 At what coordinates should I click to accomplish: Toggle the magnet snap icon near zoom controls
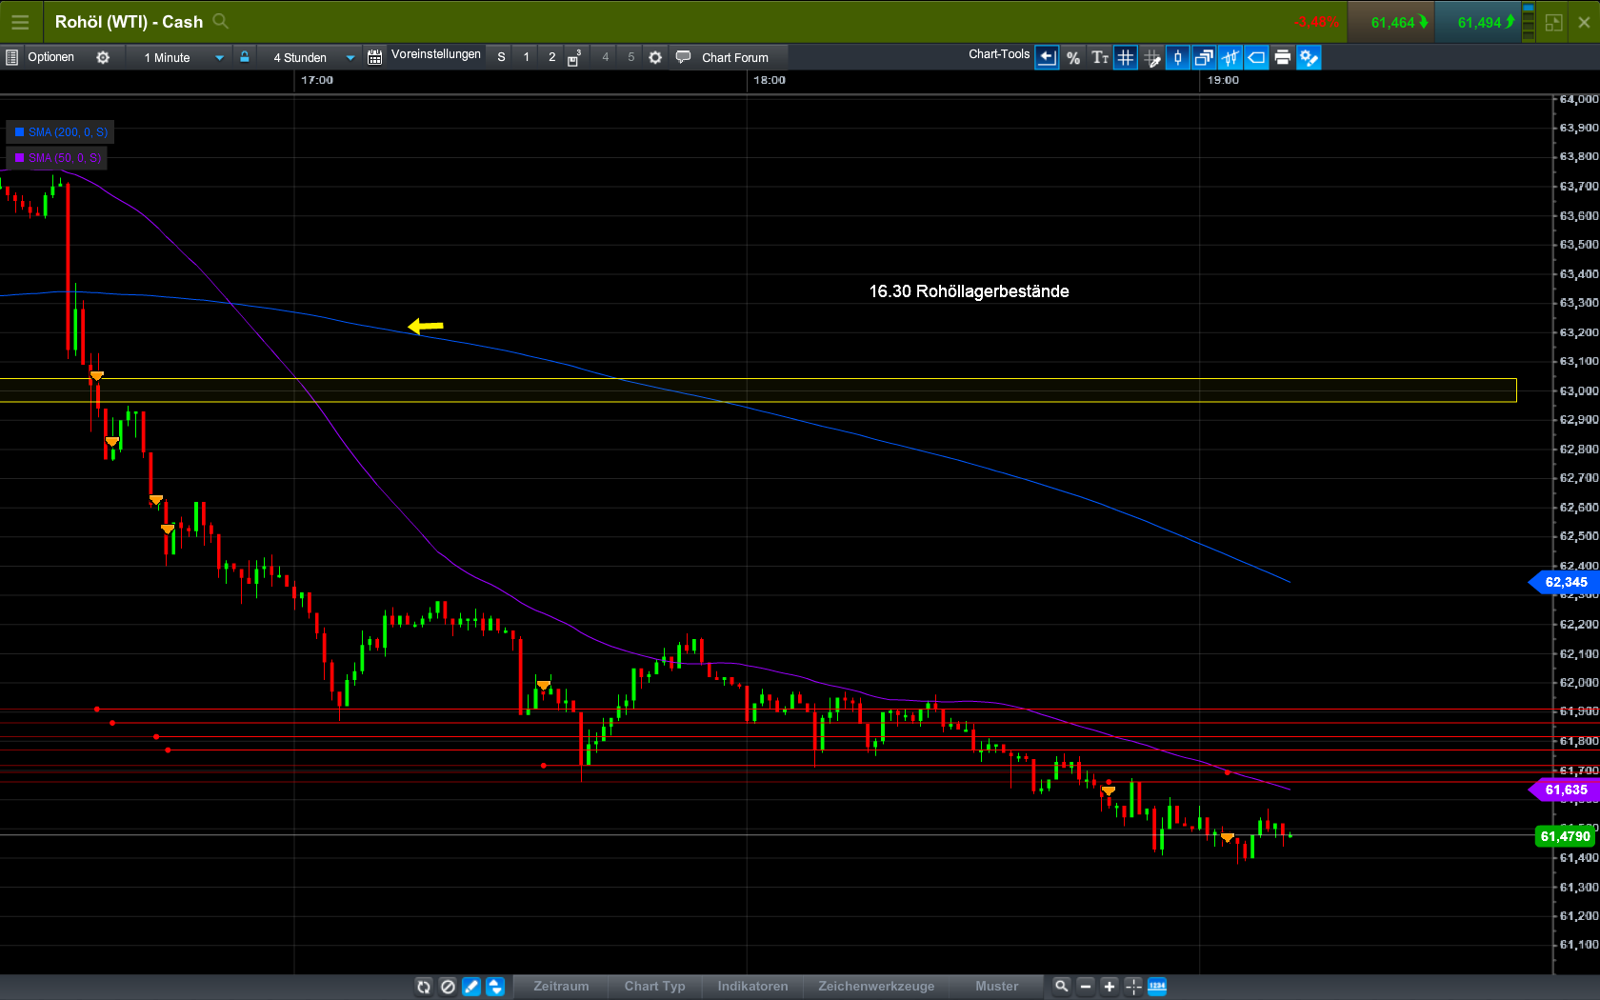pyautogui.click(x=1133, y=987)
